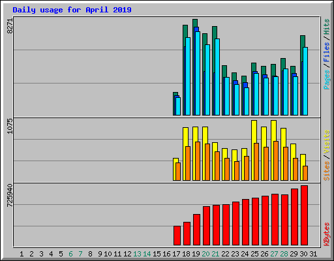The image size is (334, 261).
Task: Click day 26 on the x-axis
Action: (264, 254)
